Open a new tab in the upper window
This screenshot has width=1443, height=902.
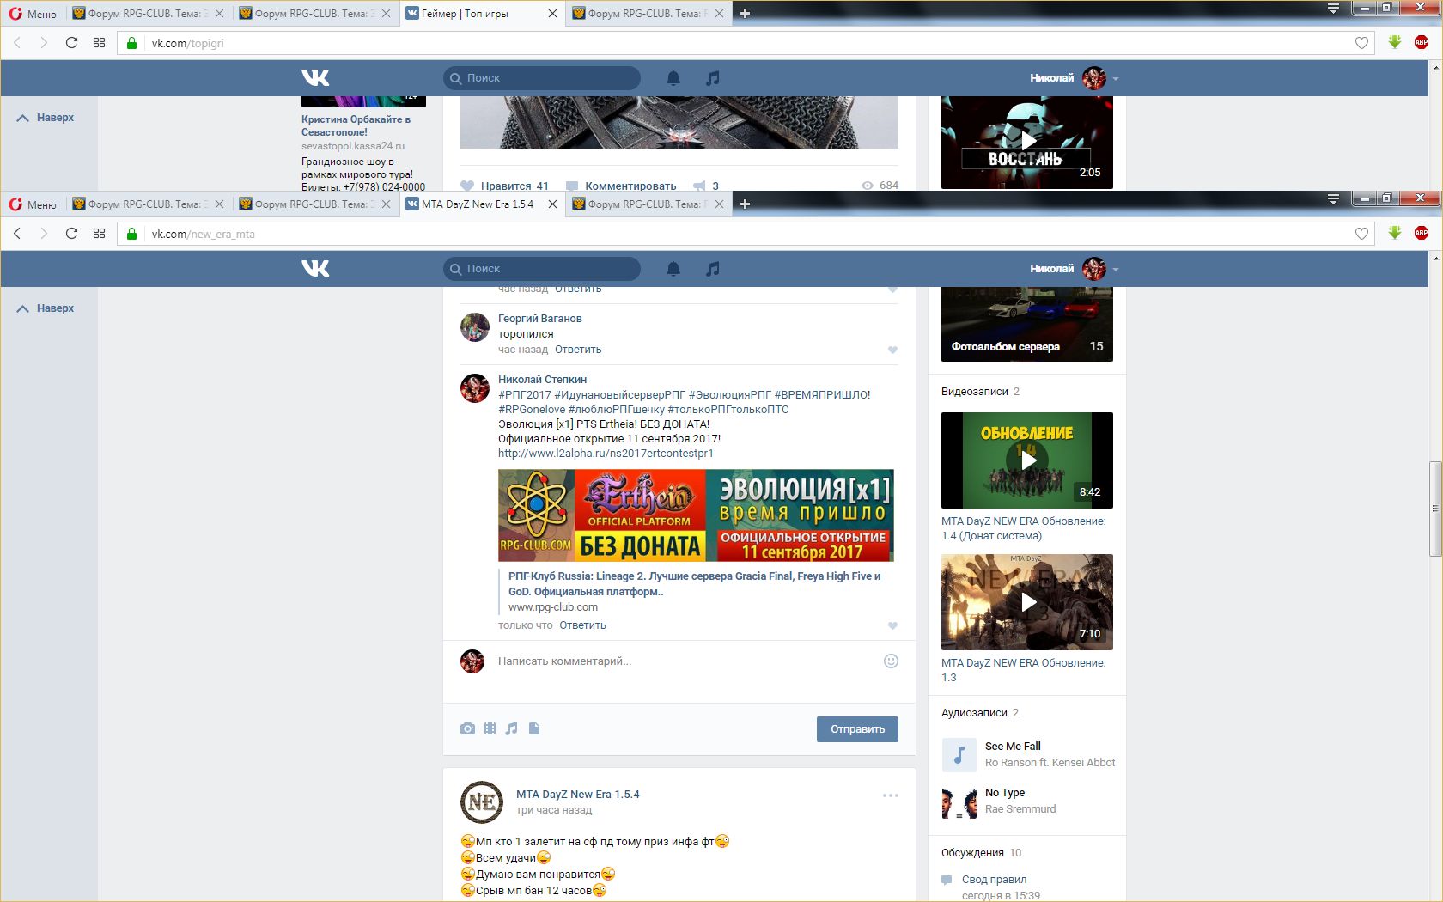coord(745,14)
